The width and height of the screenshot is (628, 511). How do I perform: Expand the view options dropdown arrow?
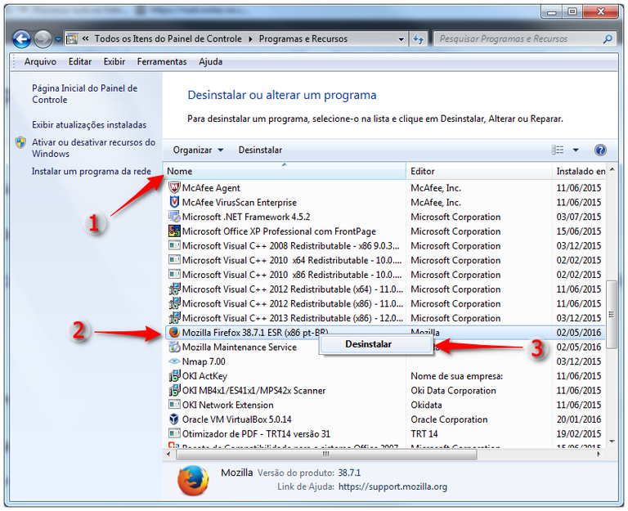click(x=576, y=150)
